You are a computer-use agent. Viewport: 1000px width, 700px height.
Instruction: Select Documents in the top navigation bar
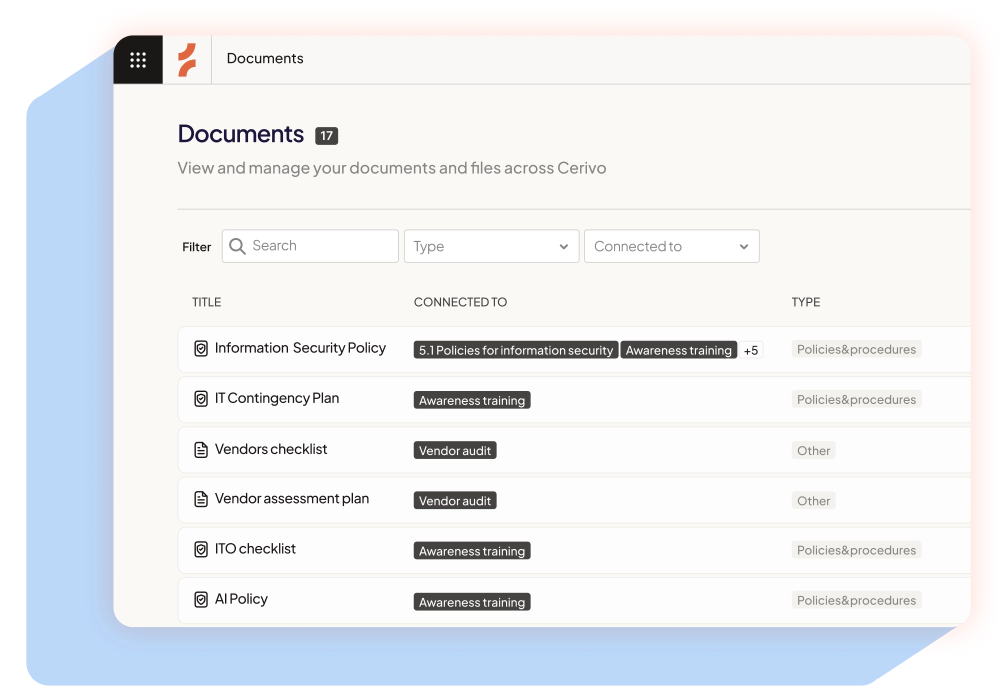pyautogui.click(x=264, y=58)
